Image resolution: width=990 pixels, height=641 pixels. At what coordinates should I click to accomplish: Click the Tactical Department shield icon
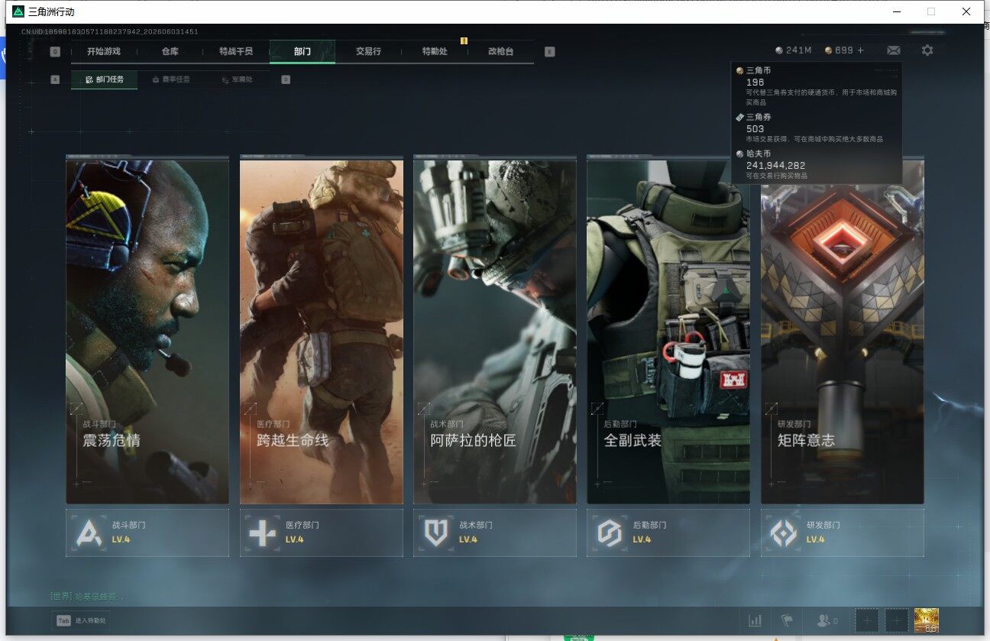436,533
